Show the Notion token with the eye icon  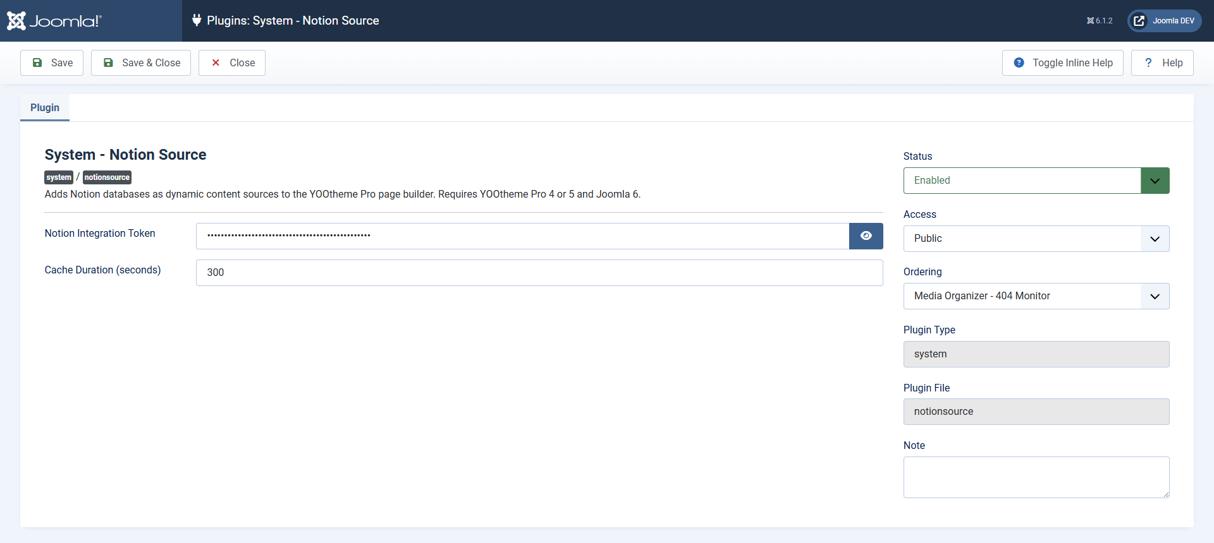pos(866,236)
